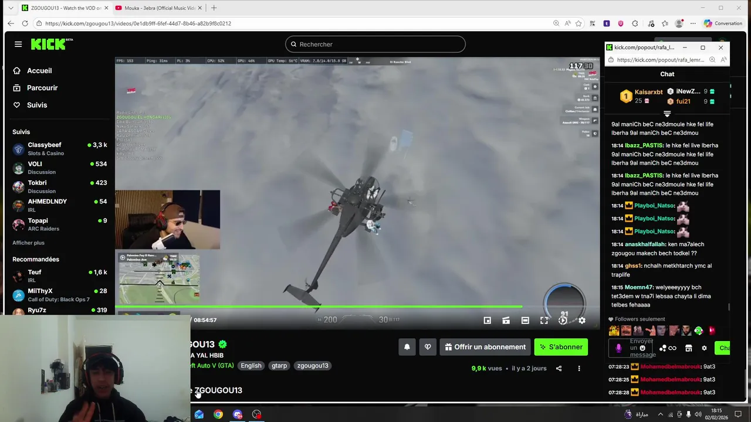Open the chat shop icon
This screenshot has width=751, height=422.
pos(688,348)
